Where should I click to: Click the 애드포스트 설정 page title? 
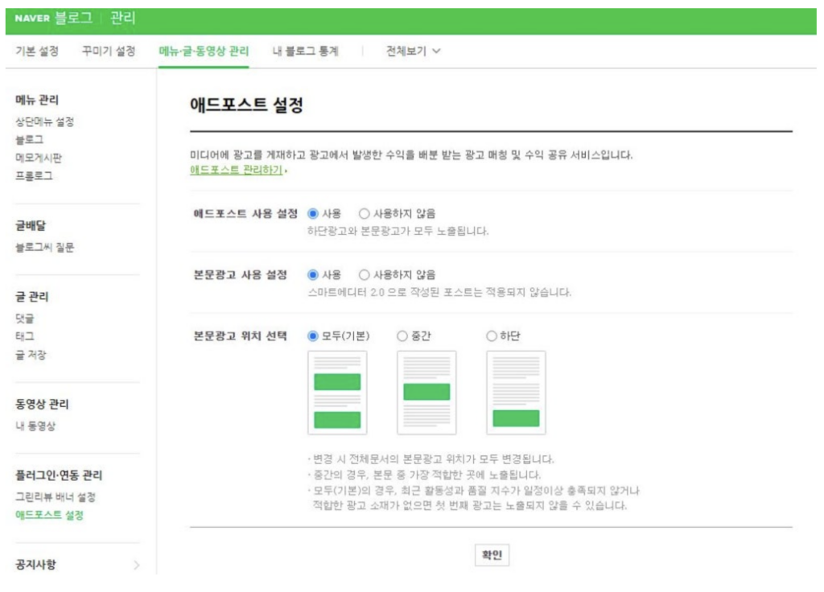[246, 105]
